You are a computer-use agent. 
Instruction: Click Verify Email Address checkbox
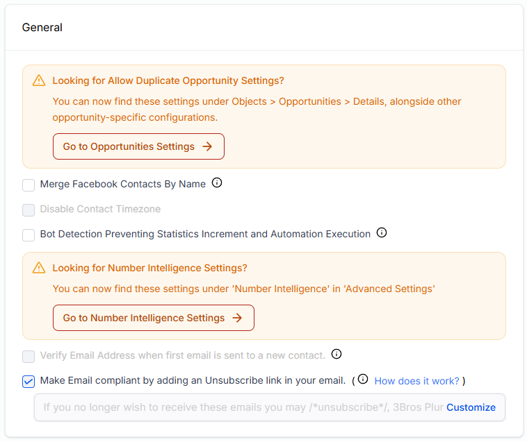(x=29, y=356)
